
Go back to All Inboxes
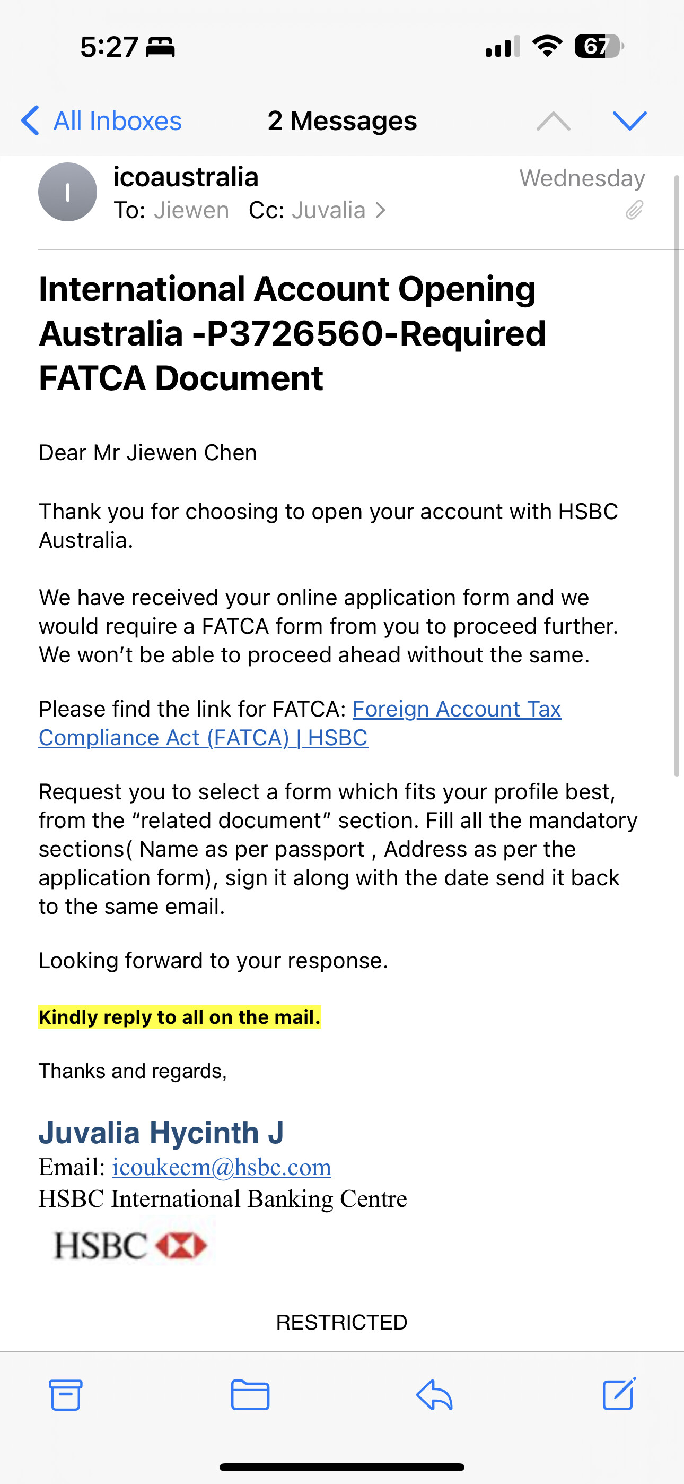click(102, 120)
